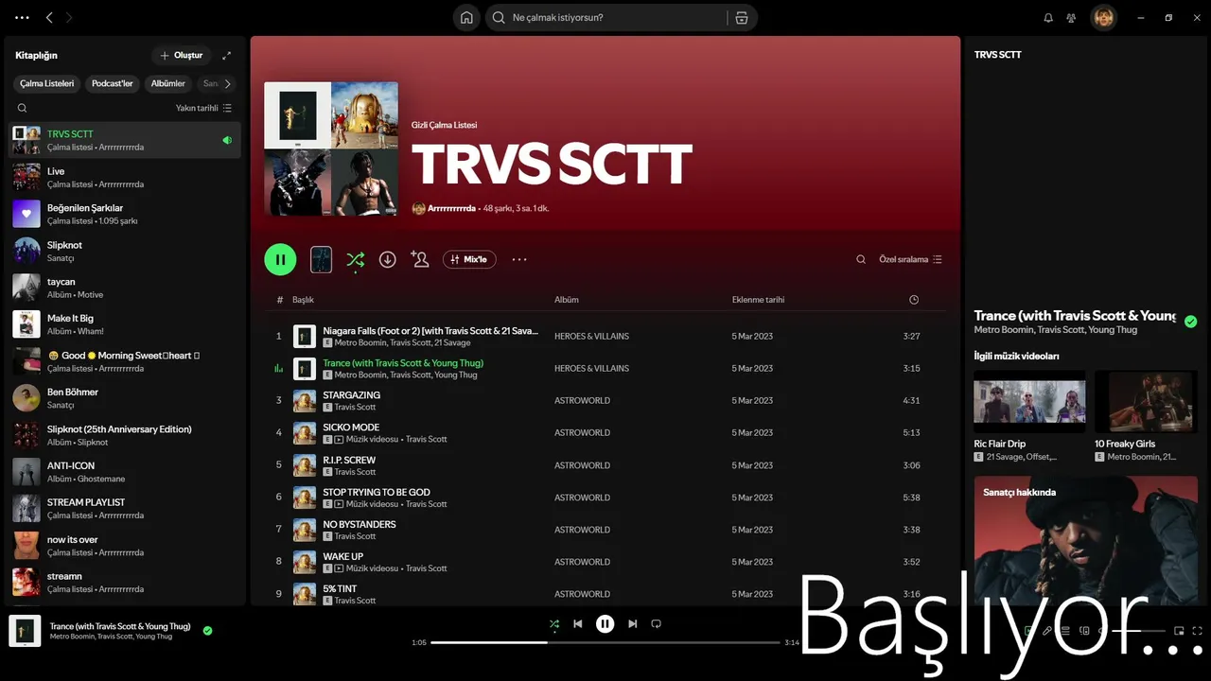1211x681 pixels.
Task: Click the Mix'le button
Action: tap(469, 259)
